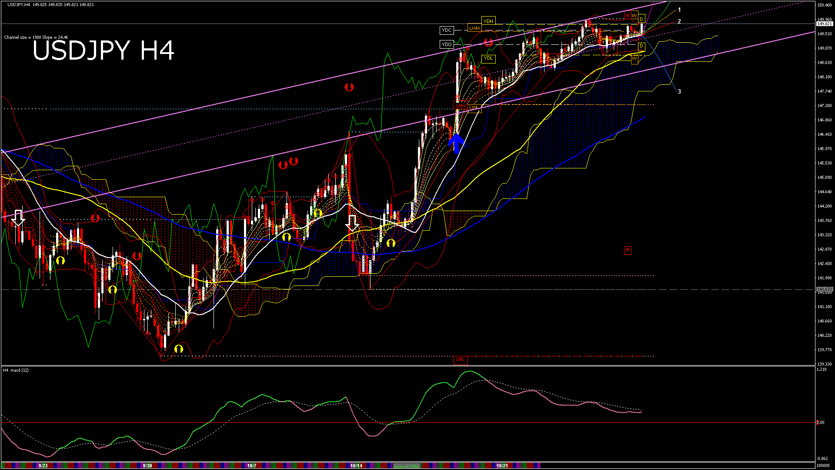
Task: Select the YDH yesterday-high label
Action: pyautogui.click(x=488, y=21)
